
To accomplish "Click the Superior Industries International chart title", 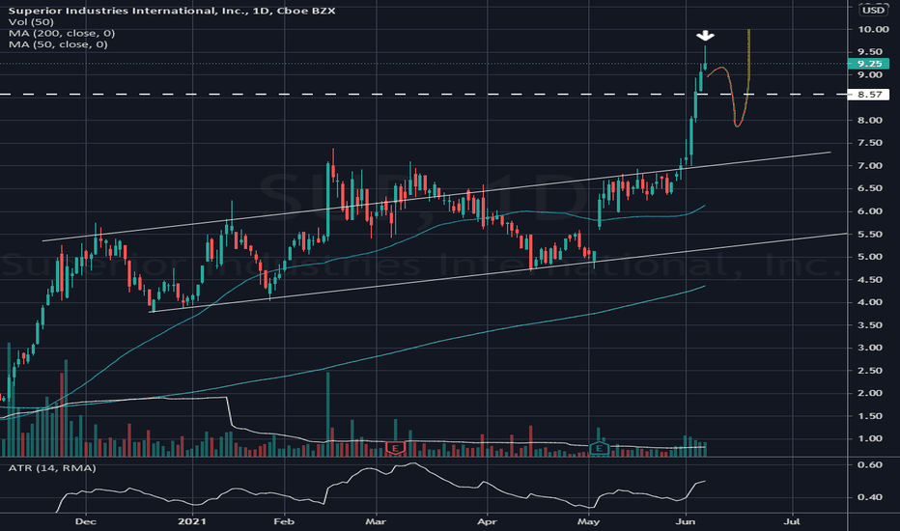I will [x=172, y=11].
